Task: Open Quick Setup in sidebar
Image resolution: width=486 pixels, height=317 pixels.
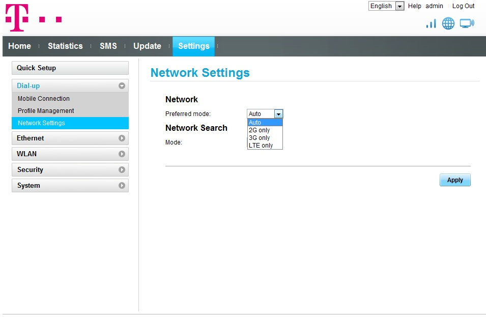Action: (70, 68)
